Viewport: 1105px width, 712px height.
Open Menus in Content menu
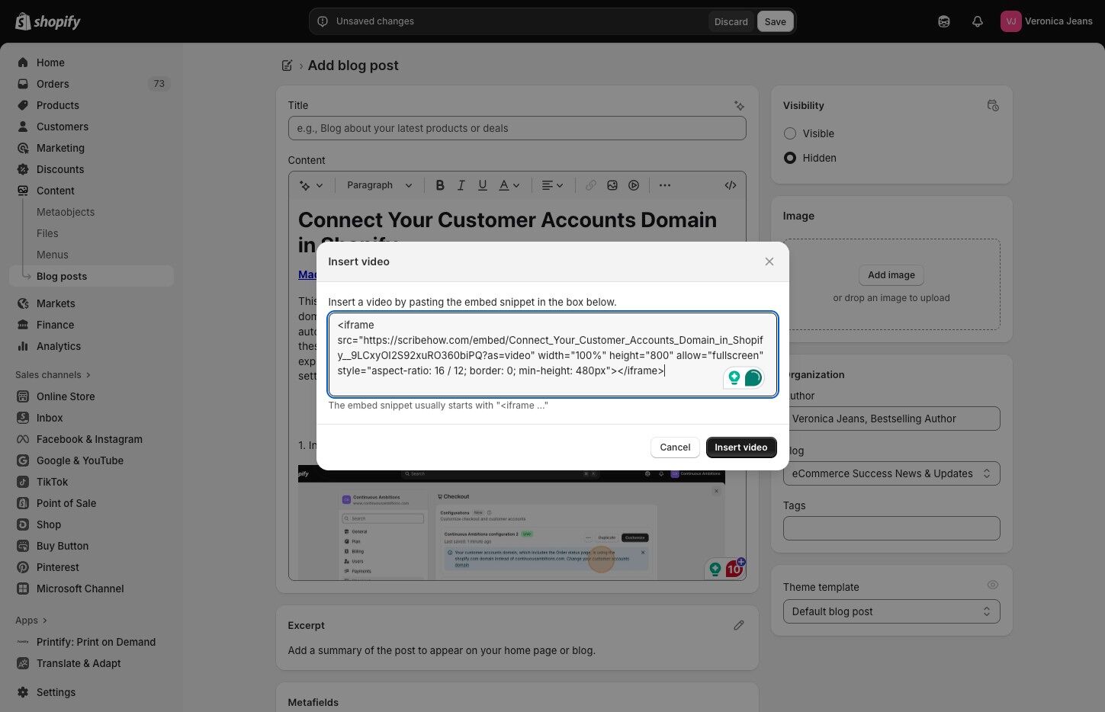53,255
